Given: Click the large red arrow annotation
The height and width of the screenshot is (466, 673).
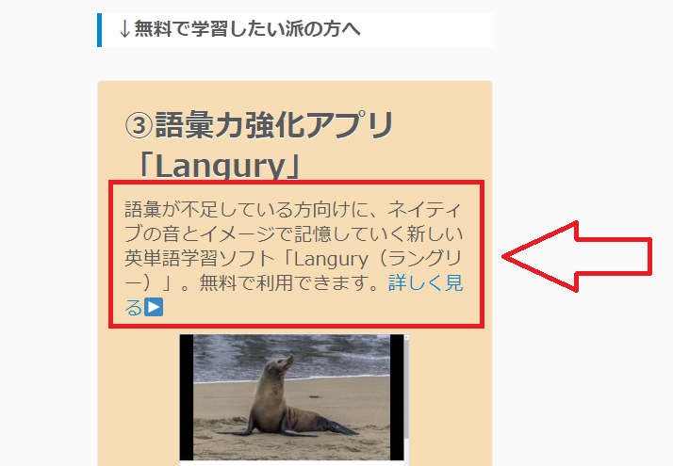Looking at the screenshot, I should 577,256.
